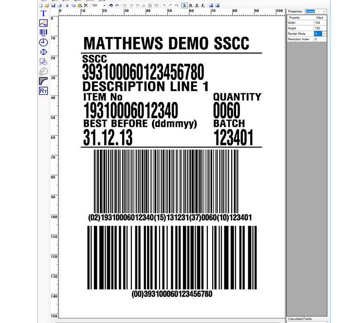
Task: Click the Height value 152
Action: point(320,28)
